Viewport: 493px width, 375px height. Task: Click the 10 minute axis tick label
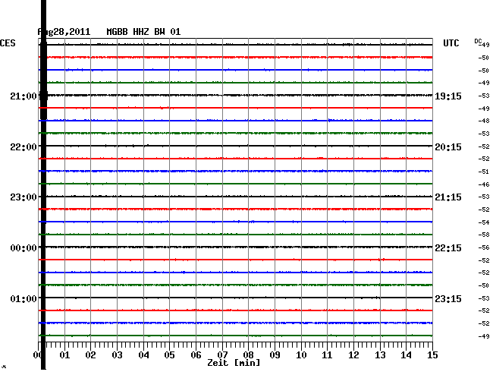pos(301,355)
